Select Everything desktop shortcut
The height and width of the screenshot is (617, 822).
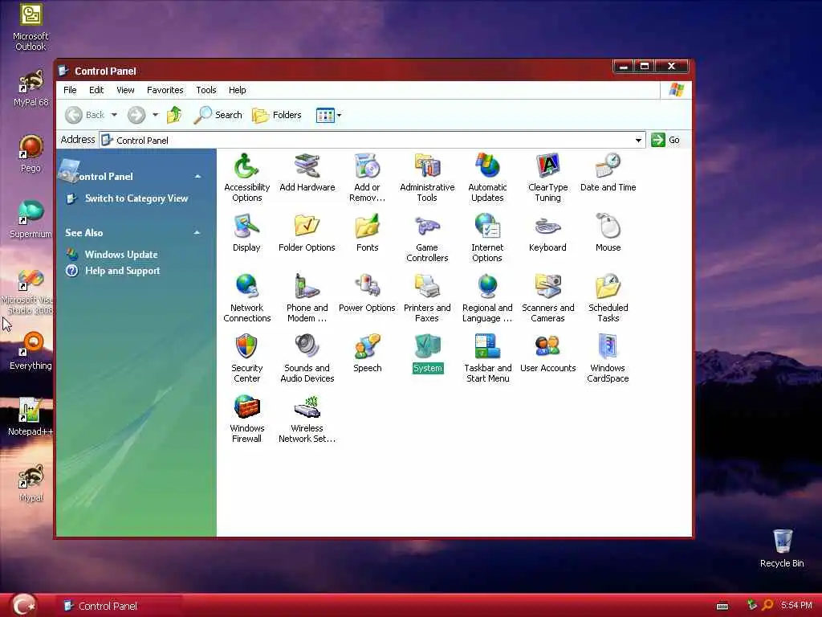(x=31, y=352)
